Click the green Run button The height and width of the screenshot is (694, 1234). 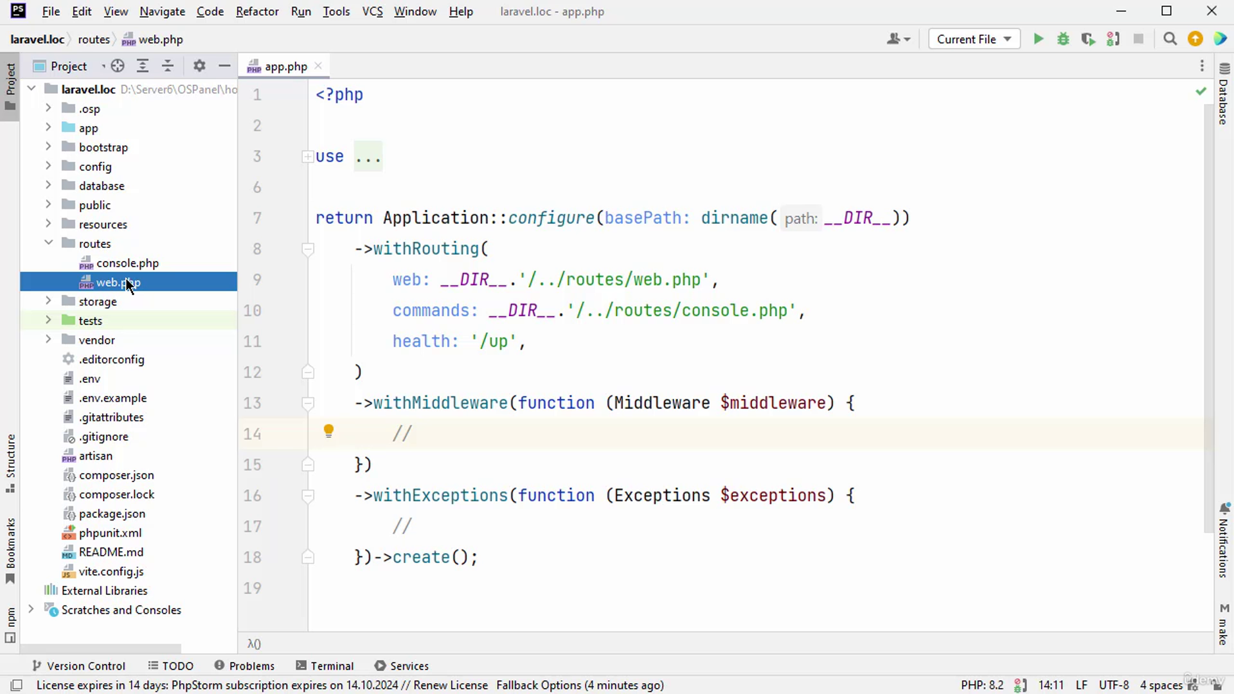(x=1038, y=39)
